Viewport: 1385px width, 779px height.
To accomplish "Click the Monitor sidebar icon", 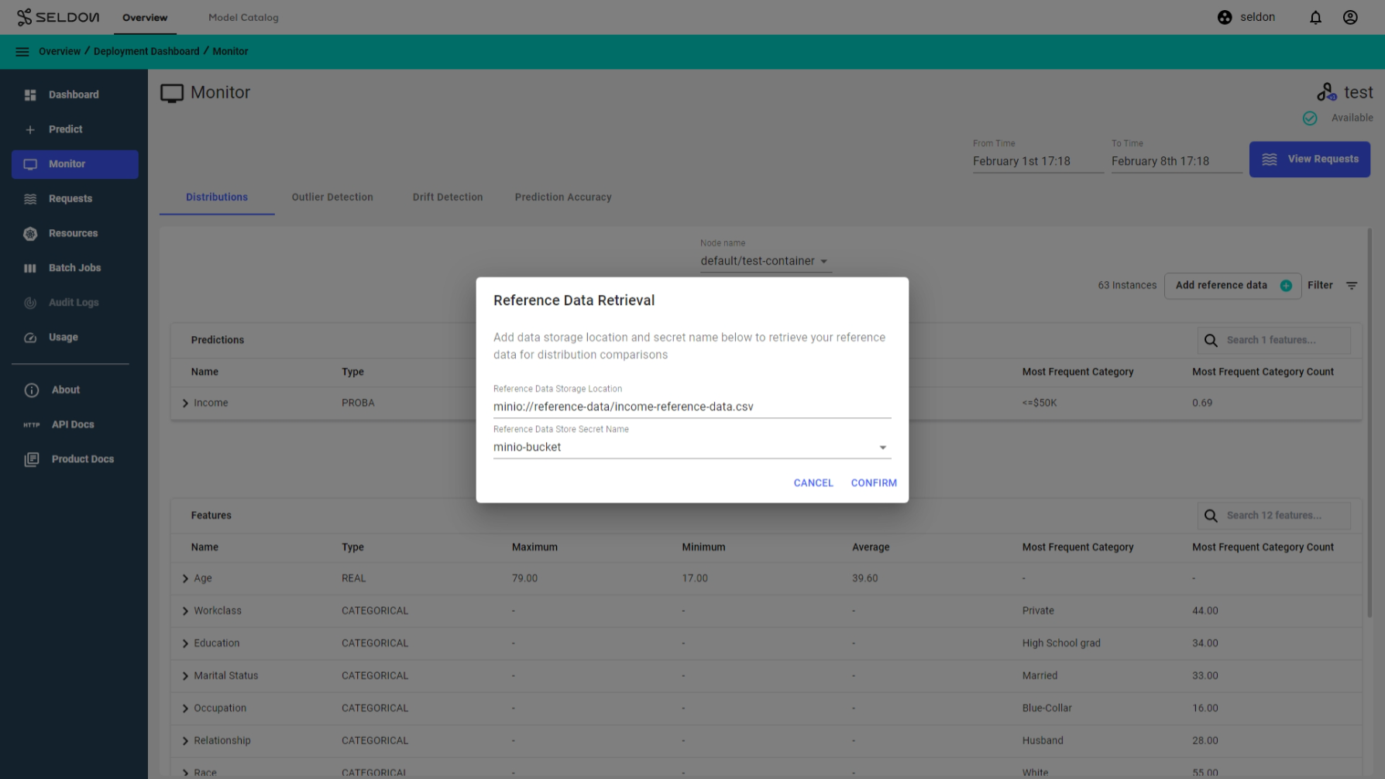I will click(x=30, y=164).
